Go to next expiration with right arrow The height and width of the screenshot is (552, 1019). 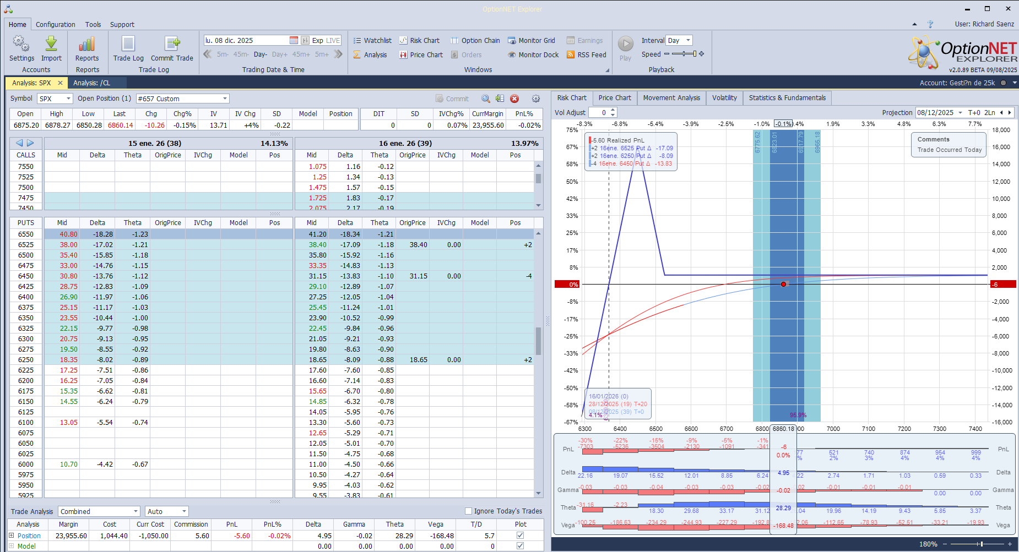tap(30, 143)
